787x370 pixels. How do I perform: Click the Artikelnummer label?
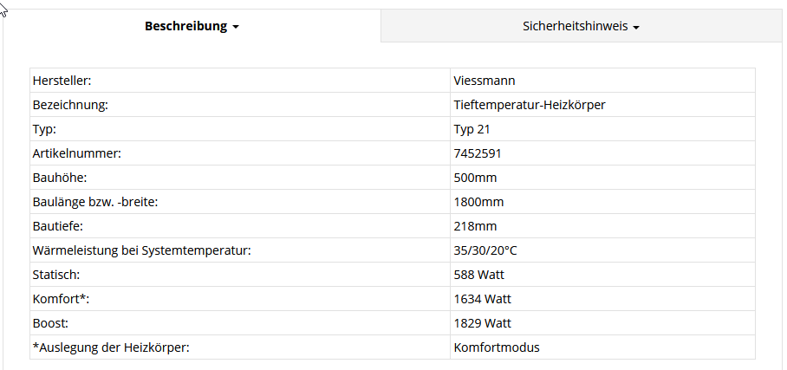point(77,153)
